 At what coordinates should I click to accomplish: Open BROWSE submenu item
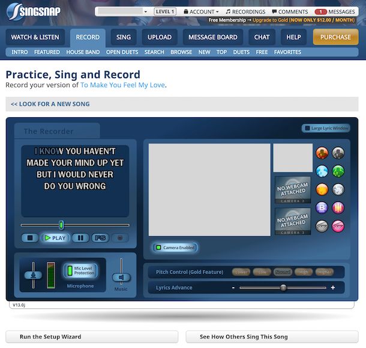[181, 52]
